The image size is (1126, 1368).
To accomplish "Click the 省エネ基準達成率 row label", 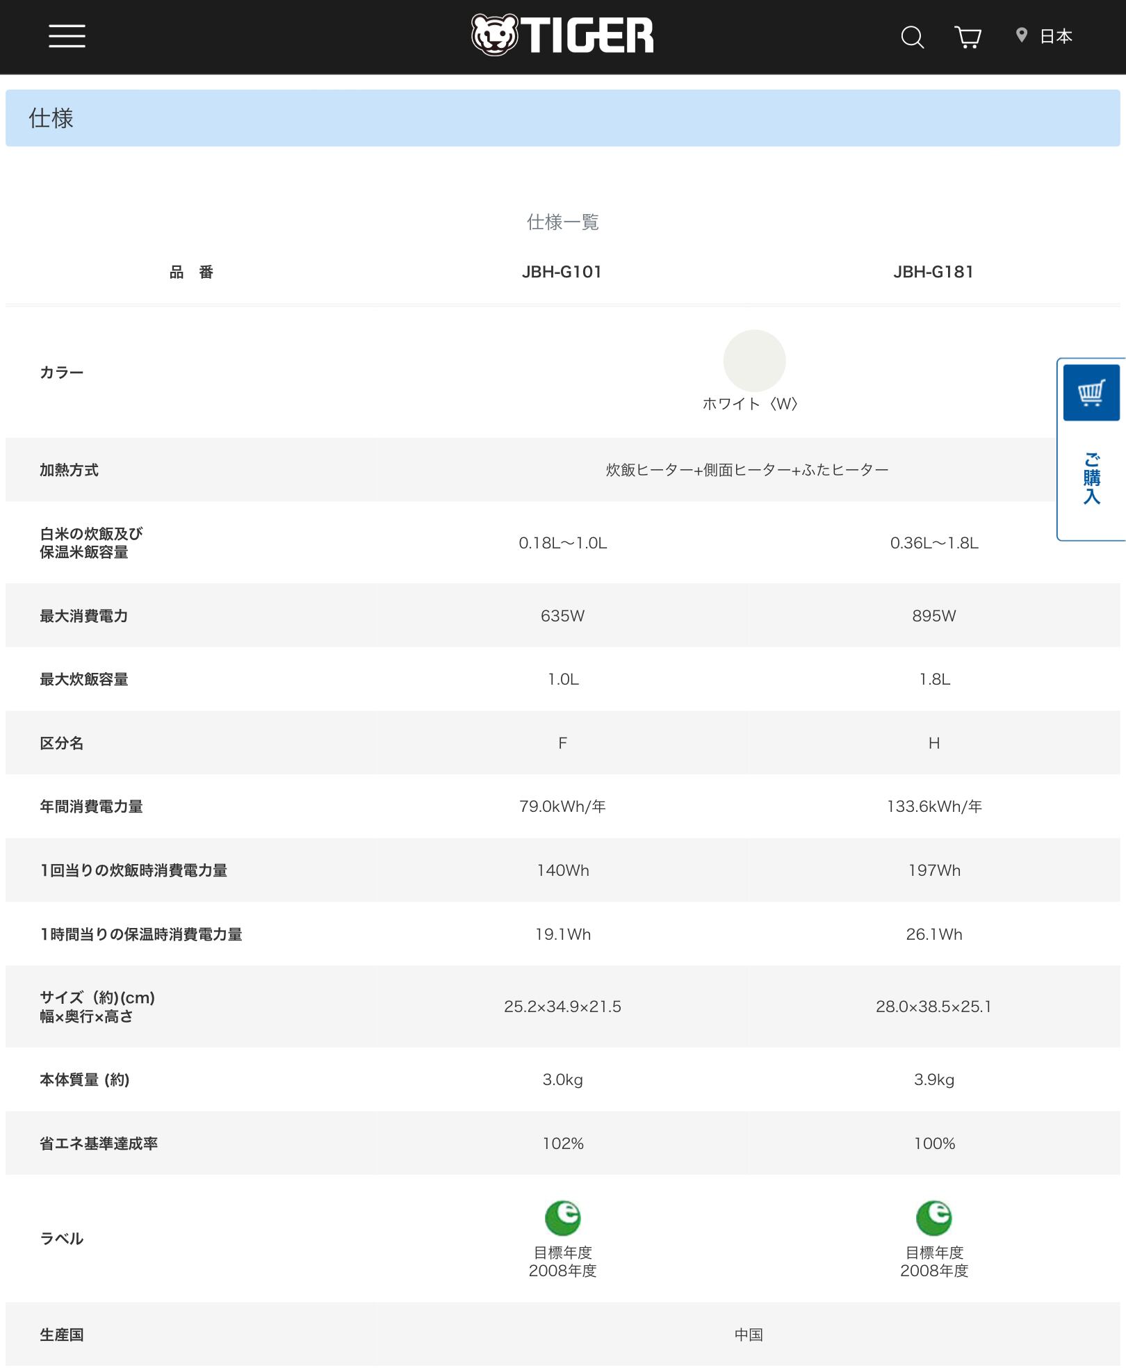I will [99, 1143].
